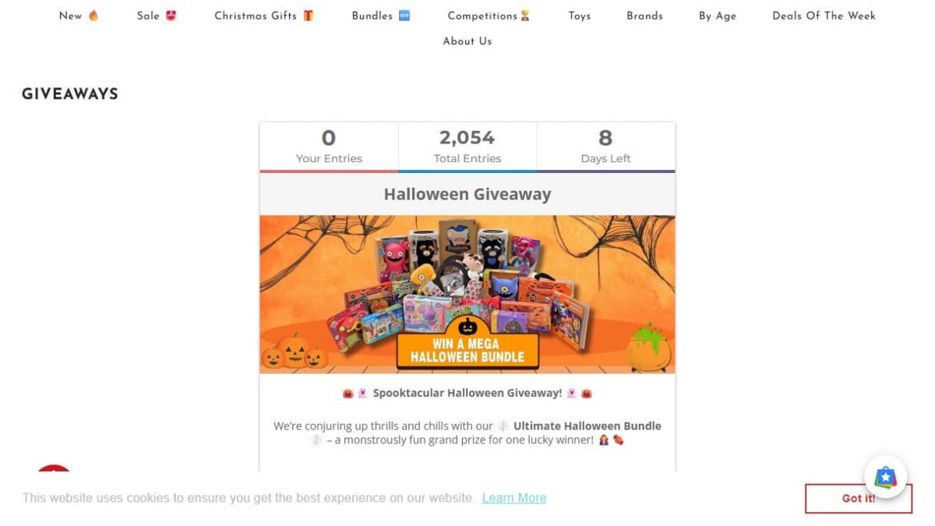Open the Toys menu
Image resolution: width=935 pixels, height=526 pixels.
[580, 16]
